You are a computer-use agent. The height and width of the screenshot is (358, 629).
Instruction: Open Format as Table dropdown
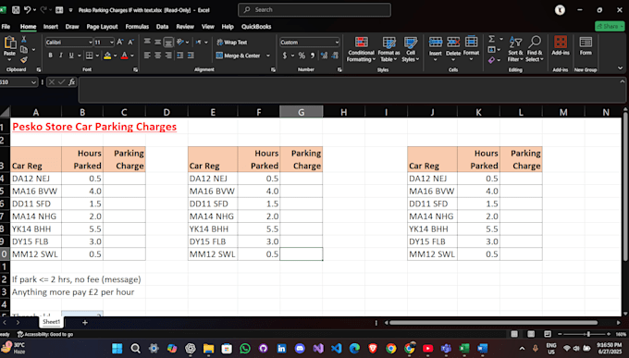click(388, 49)
